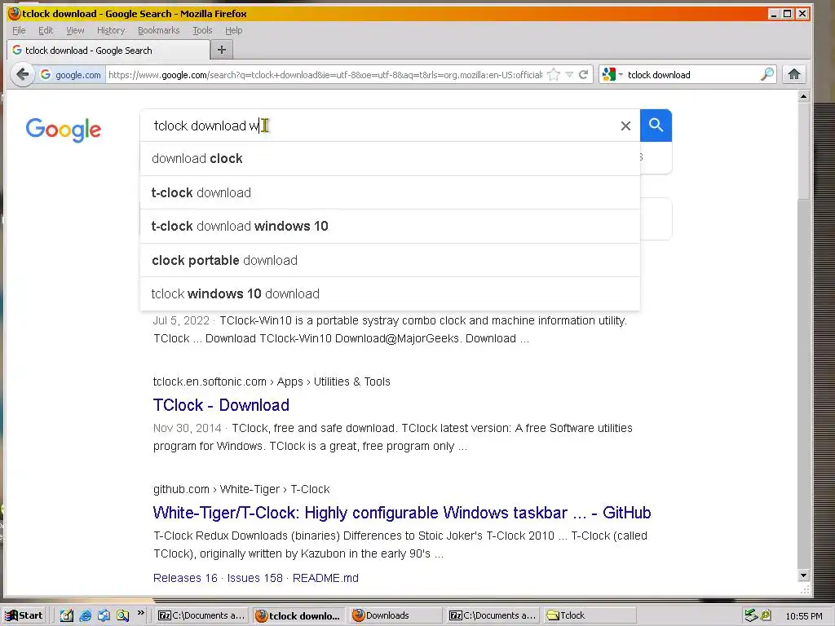835x626 pixels.
Task: Open the History menu
Action: point(111,30)
